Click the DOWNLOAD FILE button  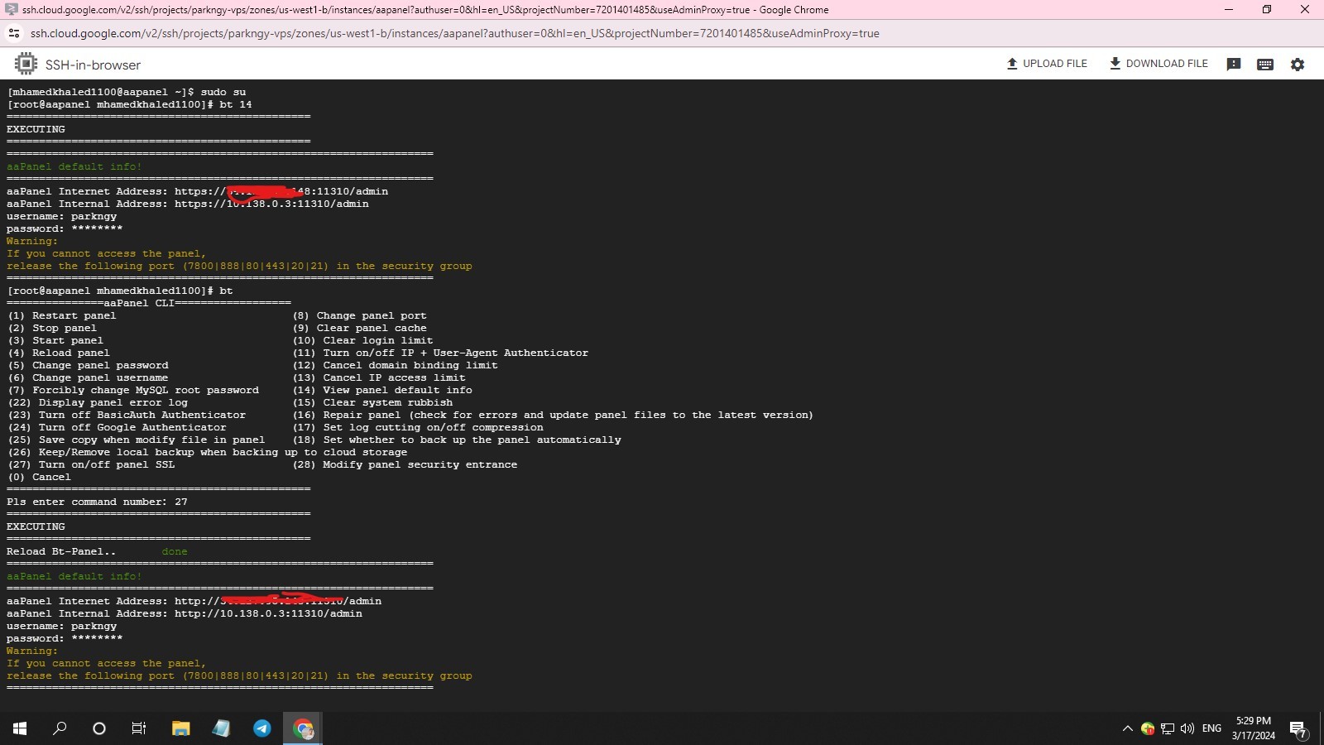pos(1158,64)
